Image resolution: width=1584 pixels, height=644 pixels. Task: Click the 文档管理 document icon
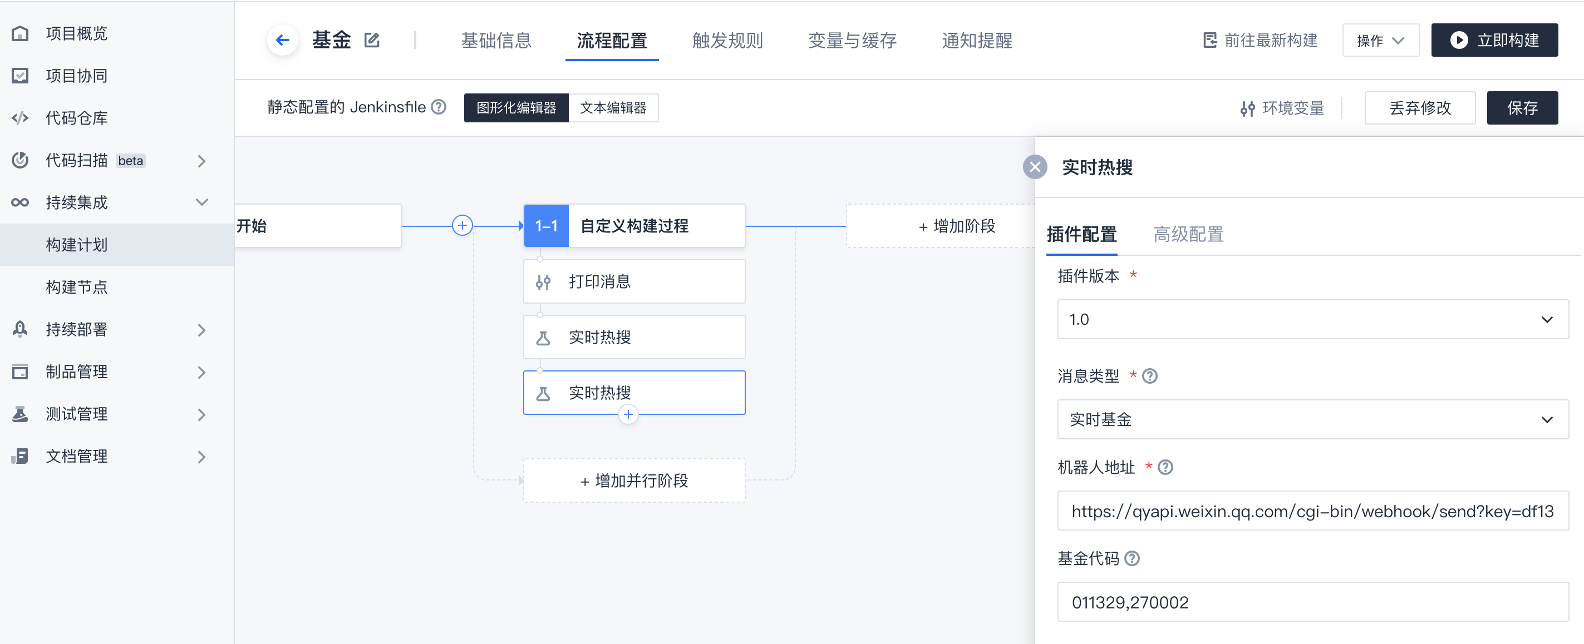click(x=20, y=456)
